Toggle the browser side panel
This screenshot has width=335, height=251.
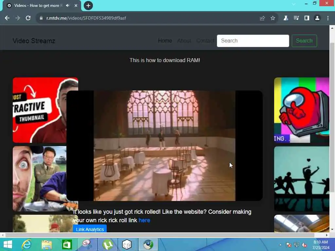coord(307,18)
